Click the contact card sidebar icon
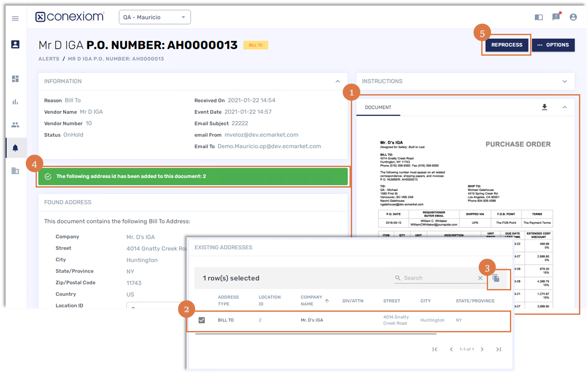The width and height of the screenshot is (588, 373). tap(15, 44)
